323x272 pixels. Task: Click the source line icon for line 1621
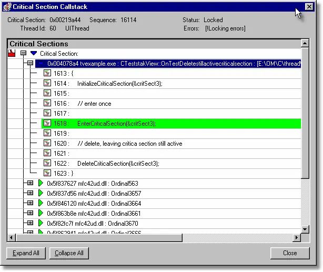pos(47,153)
